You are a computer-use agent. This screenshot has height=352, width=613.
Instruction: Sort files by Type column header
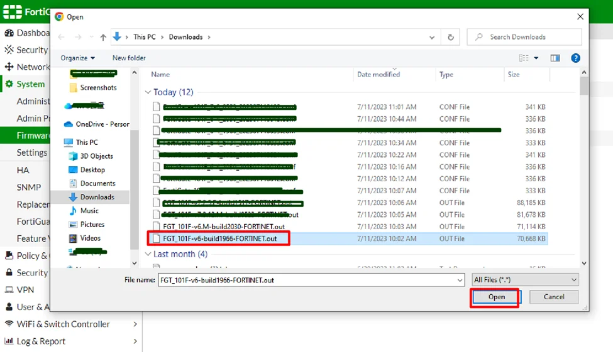click(446, 74)
